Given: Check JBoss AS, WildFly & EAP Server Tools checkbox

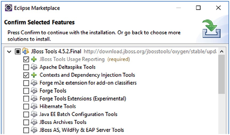Looking at the screenshot, I should [x=26, y=130].
